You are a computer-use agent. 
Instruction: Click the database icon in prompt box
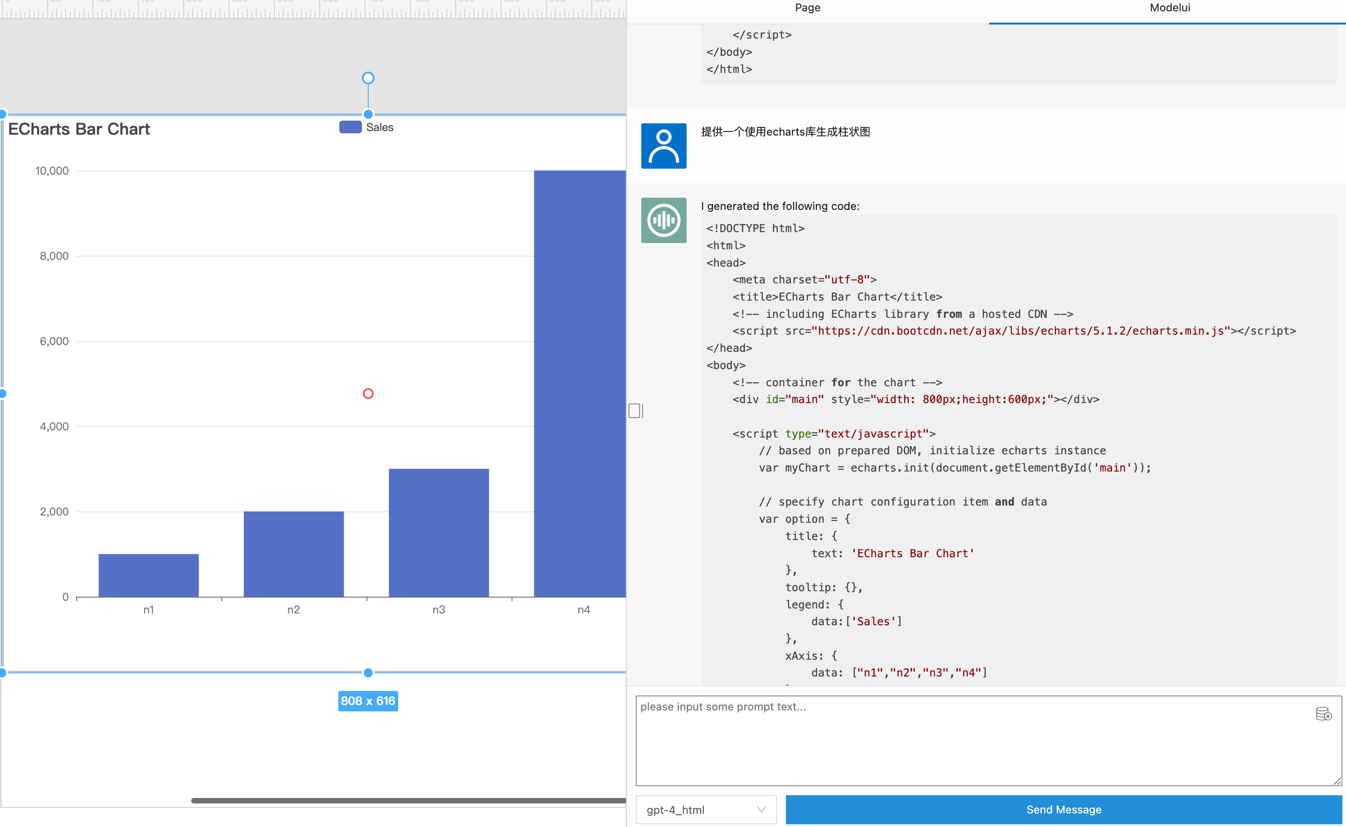click(1324, 714)
